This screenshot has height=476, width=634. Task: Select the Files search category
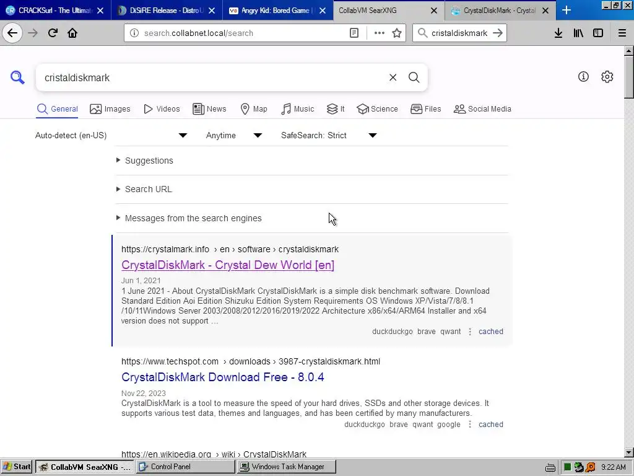coord(426,109)
